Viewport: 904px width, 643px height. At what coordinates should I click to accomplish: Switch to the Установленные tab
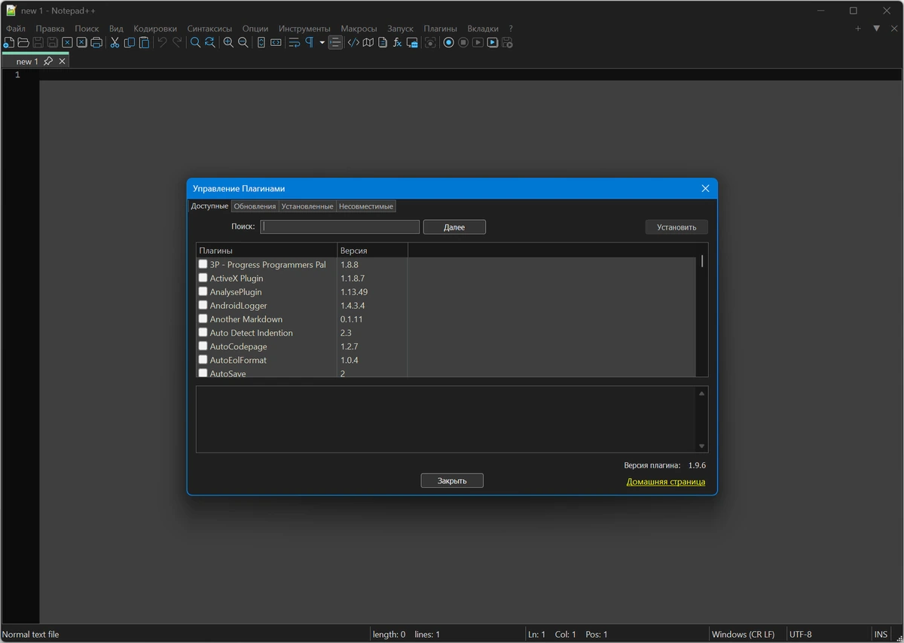coord(307,206)
